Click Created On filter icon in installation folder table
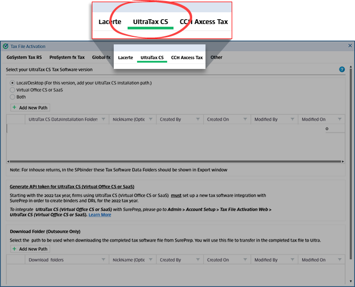This screenshot has height=287, width=355. pyautogui.click(x=245, y=119)
